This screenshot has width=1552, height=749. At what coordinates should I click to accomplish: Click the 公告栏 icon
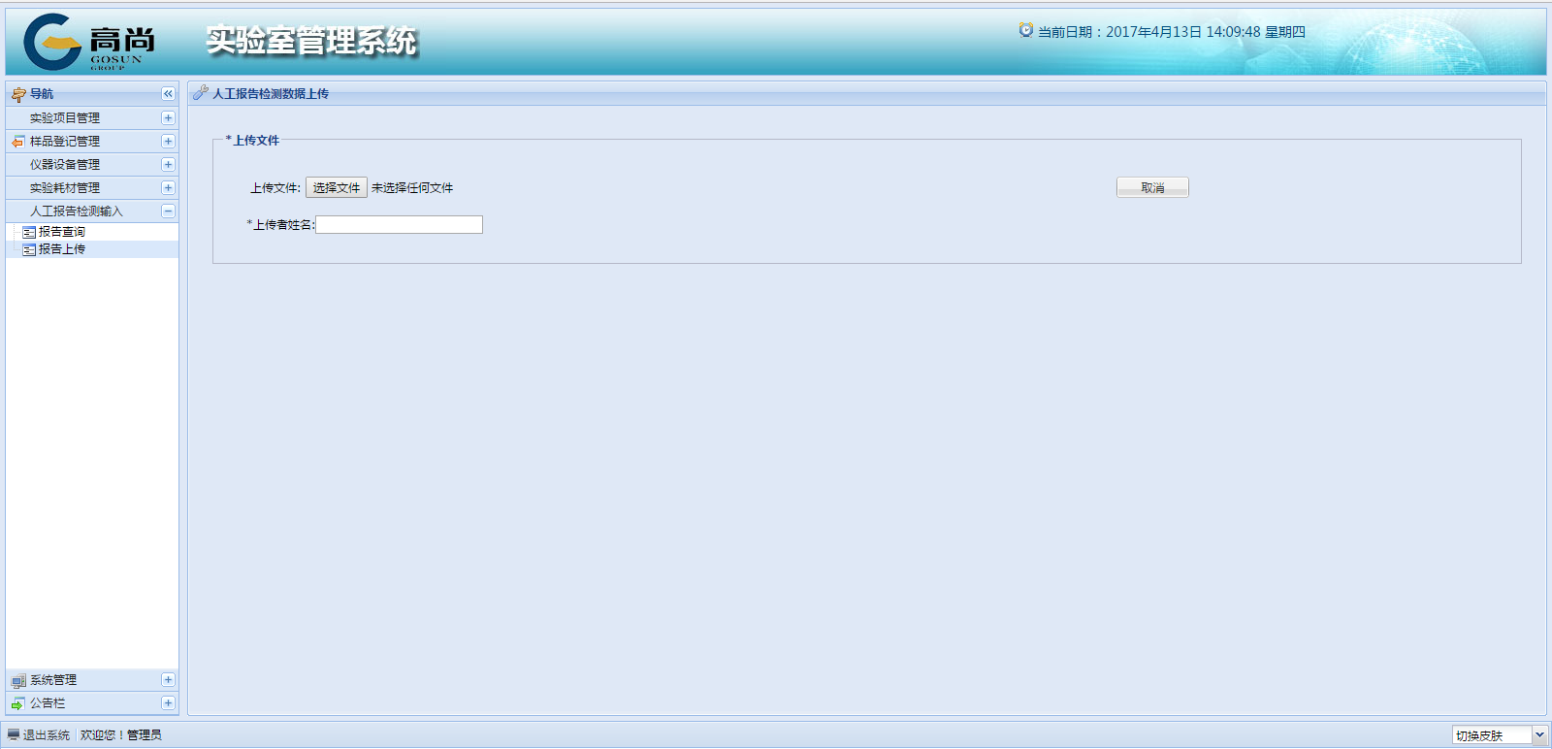pos(18,703)
